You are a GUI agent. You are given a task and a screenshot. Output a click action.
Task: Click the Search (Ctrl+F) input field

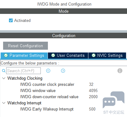point(23,71)
